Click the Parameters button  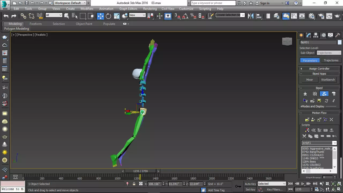(x=310, y=60)
